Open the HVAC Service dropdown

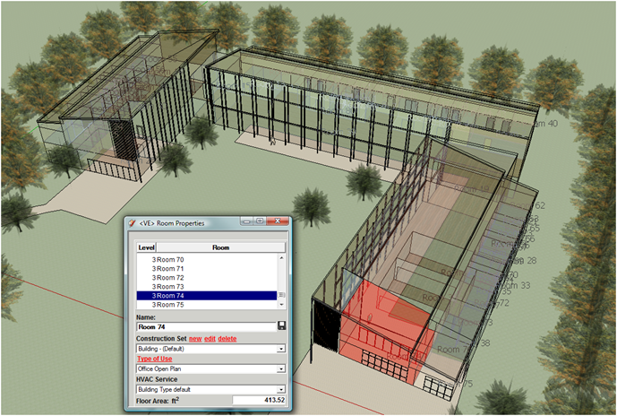coord(281,389)
